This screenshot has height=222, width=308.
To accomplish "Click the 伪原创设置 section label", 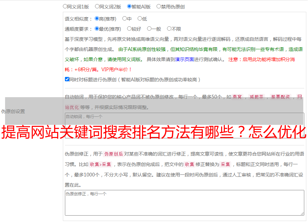I will pos(13,111).
